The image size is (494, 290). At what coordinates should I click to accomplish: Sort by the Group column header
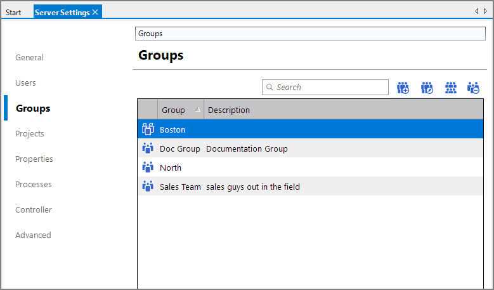point(181,110)
